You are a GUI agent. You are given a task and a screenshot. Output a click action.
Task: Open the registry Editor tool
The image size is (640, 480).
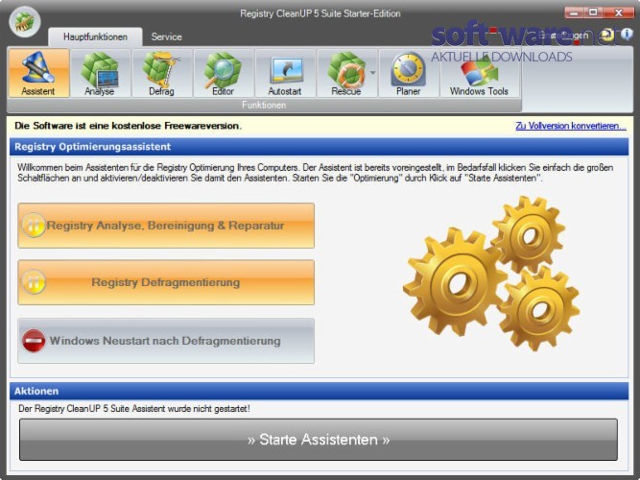(x=224, y=73)
